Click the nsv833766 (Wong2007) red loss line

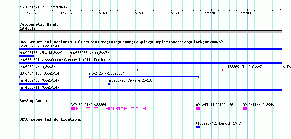tap(176, 56)
